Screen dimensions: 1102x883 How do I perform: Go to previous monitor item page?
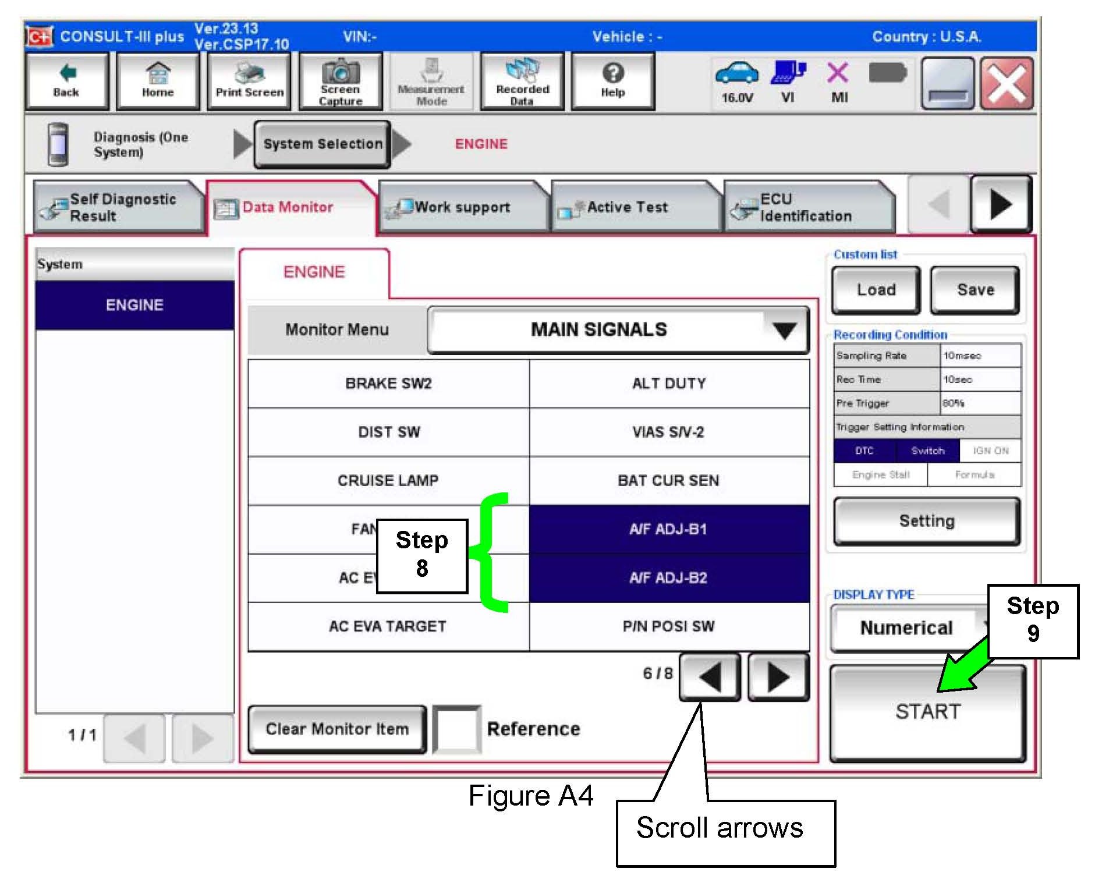point(710,677)
